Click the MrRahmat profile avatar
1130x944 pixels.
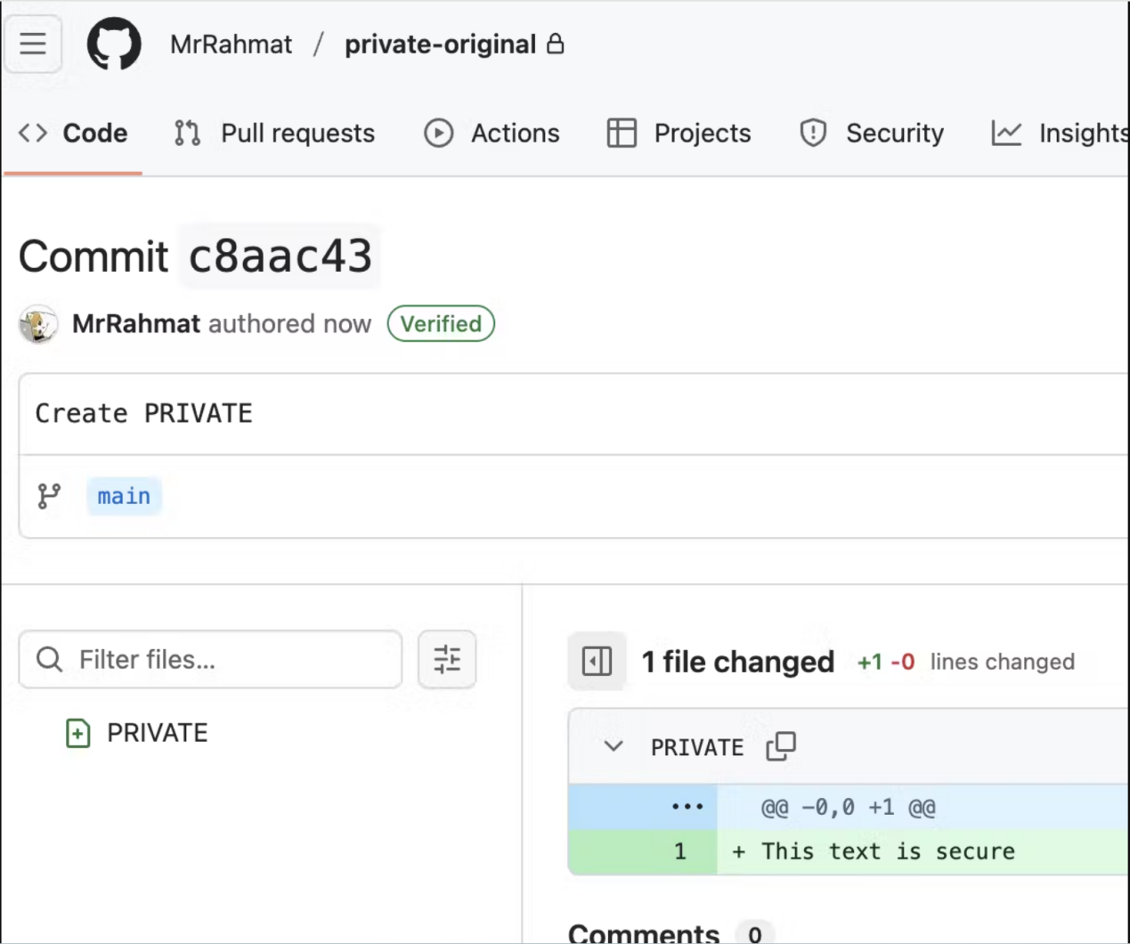[x=38, y=324]
